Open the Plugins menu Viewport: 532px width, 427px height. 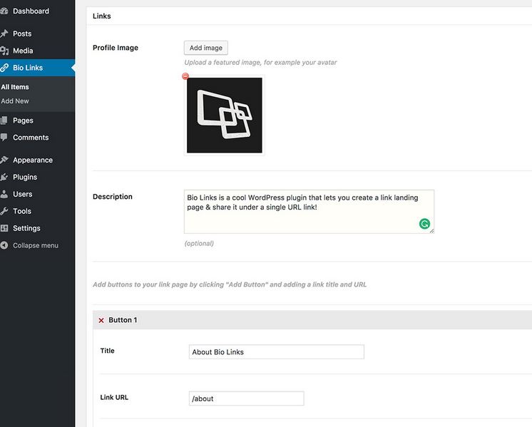(25, 177)
